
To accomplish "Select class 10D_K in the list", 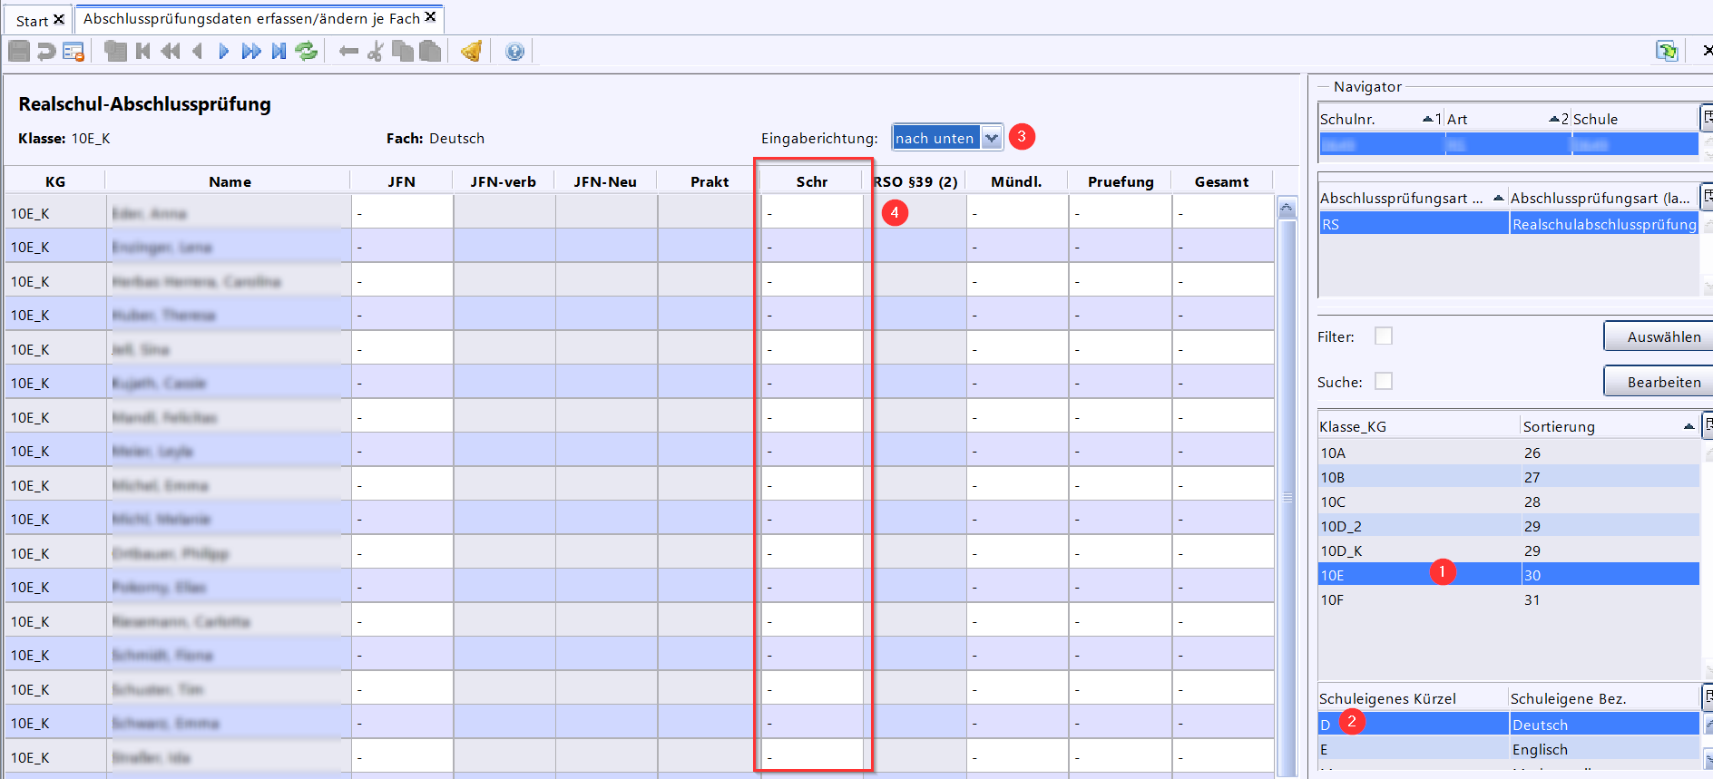I will [x=1341, y=550].
